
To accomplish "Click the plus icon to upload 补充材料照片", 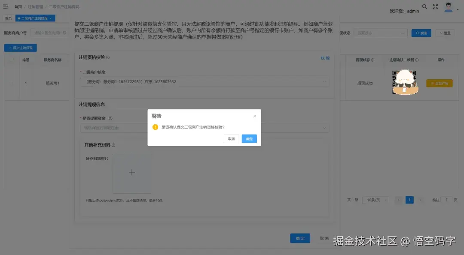I will [x=132, y=173].
